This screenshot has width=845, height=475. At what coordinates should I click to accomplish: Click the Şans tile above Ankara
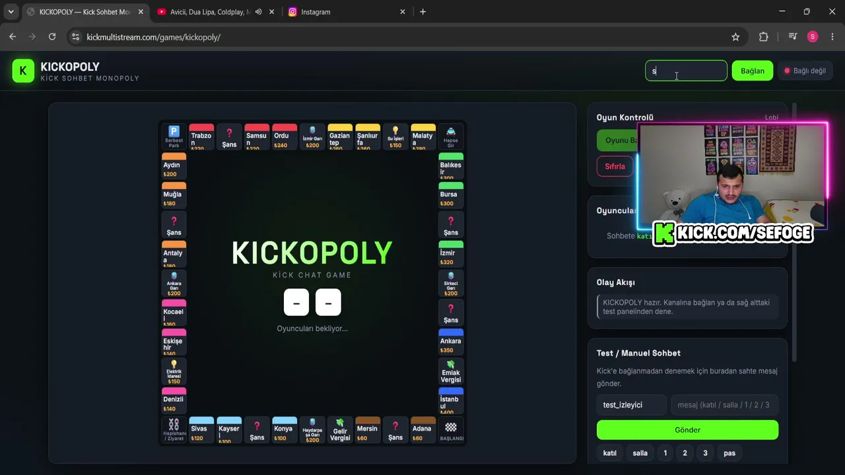click(x=451, y=313)
